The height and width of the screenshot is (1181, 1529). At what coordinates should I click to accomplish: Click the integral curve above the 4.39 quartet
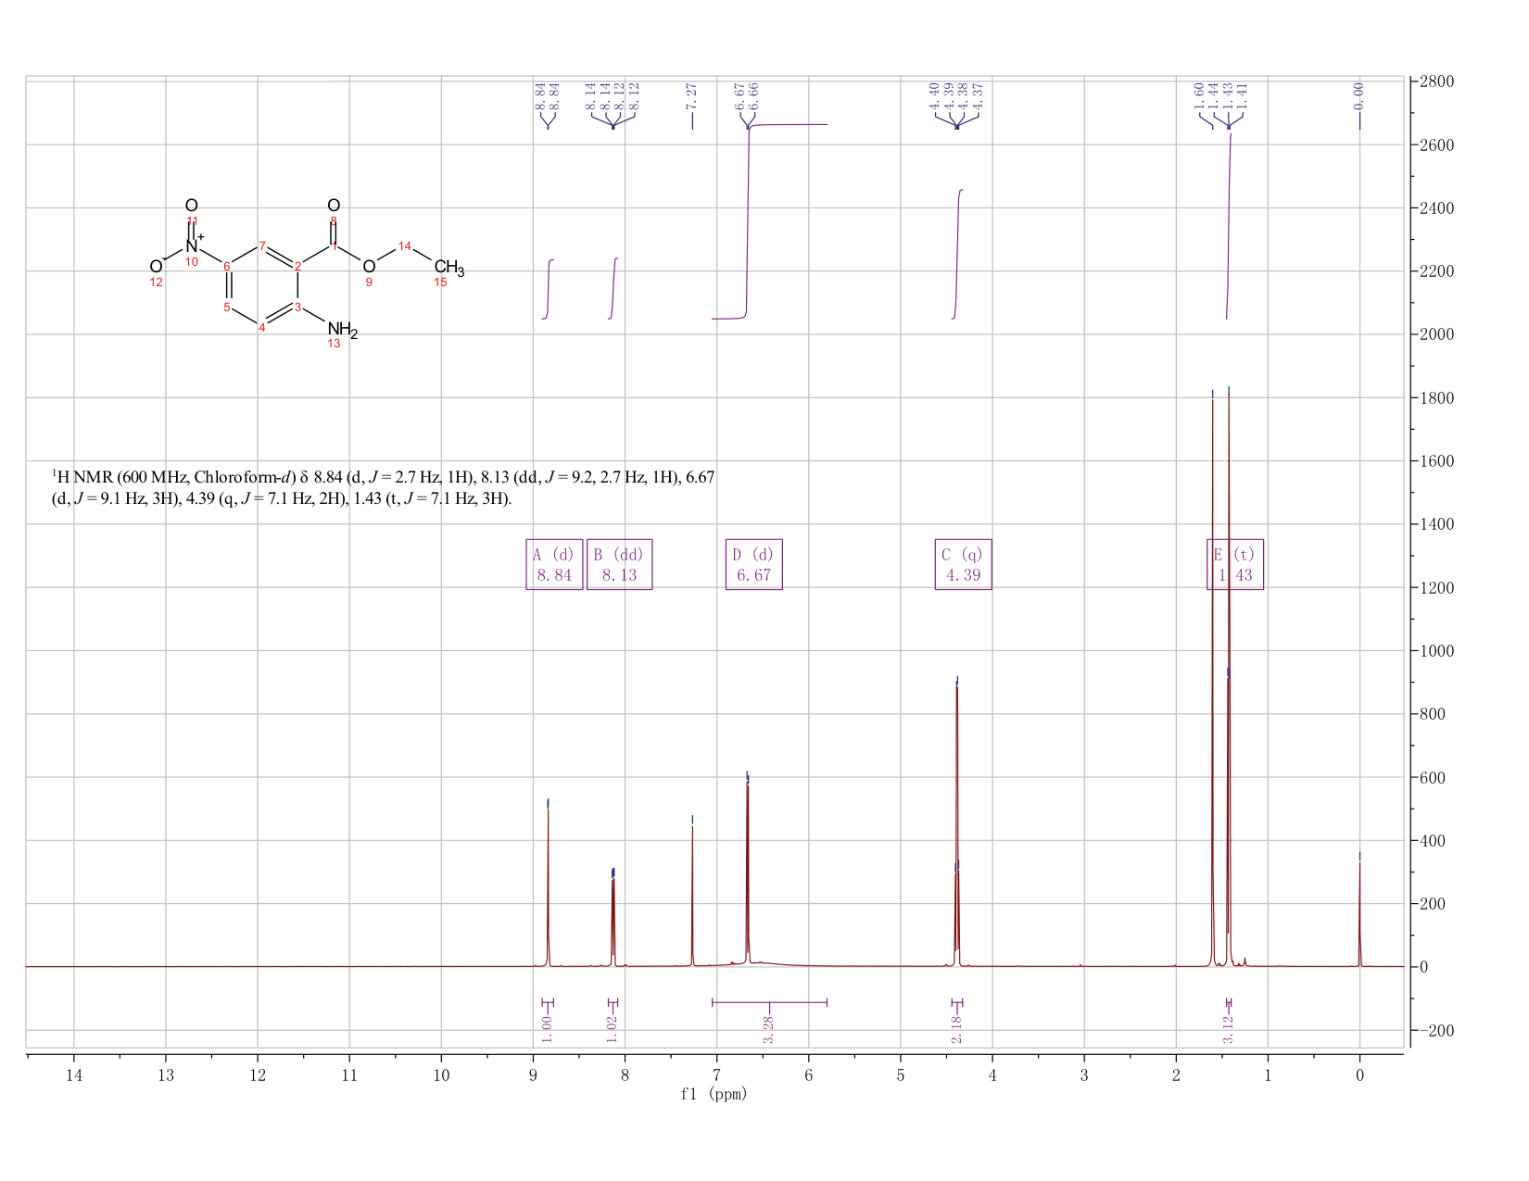pyautogui.click(x=957, y=254)
